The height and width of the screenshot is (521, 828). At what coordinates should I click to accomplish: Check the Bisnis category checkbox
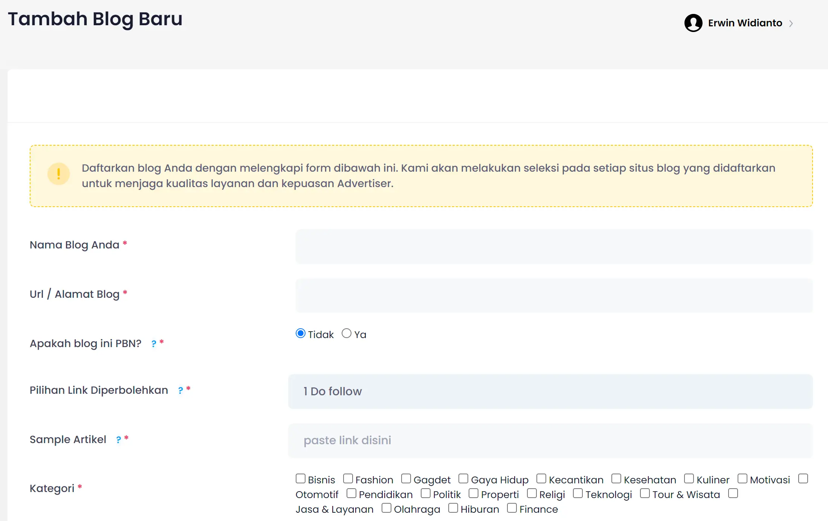pos(300,478)
